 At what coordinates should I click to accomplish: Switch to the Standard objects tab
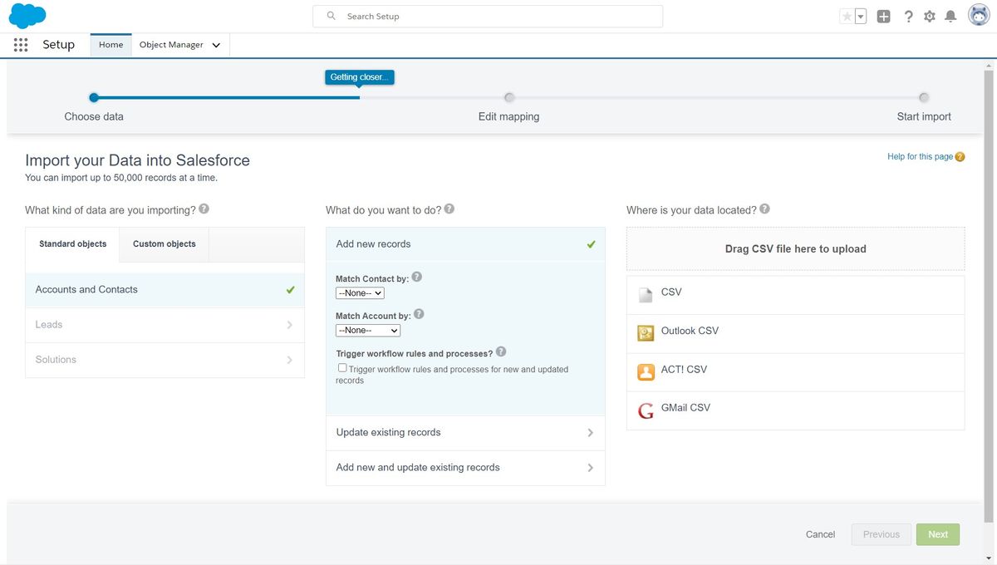click(73, 244)
